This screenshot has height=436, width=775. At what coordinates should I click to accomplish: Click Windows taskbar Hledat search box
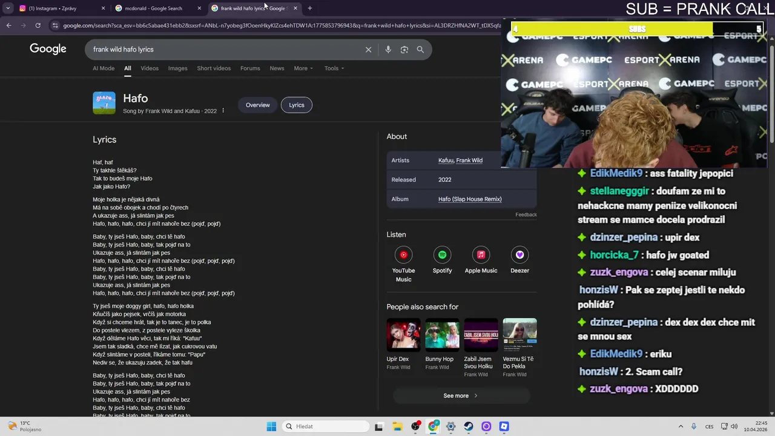coord(326,426)
